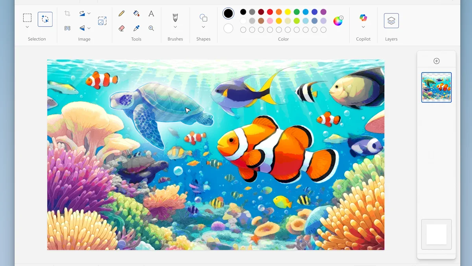Choose the Eraser tool
The height and width of the screenshot is (266, 472).
tap(122, 28)
